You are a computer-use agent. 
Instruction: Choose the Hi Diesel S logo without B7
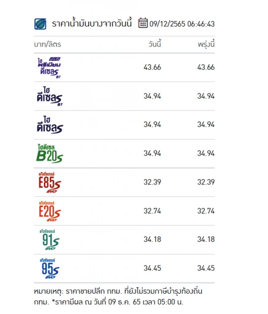pos(49,125)
